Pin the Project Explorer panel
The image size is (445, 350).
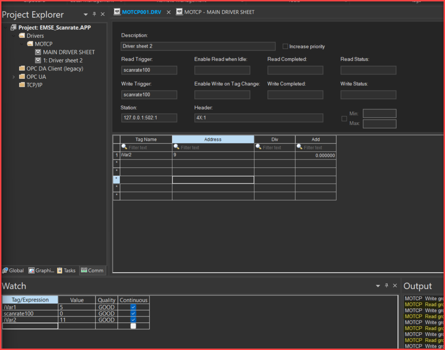(x=94, y=14)
